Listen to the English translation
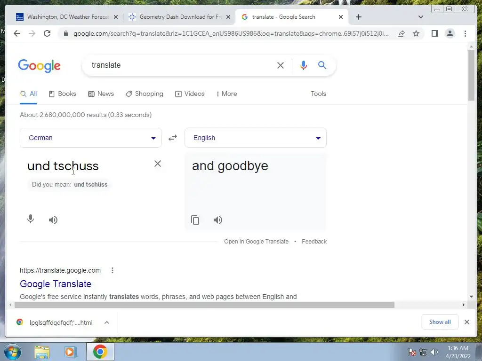The width and height of the screenshot is (482, 361). [217, 220]
